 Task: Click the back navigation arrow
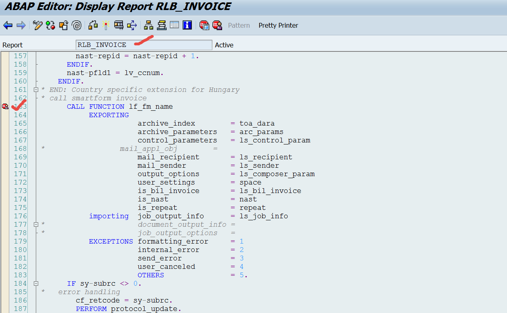pos(7,25)
